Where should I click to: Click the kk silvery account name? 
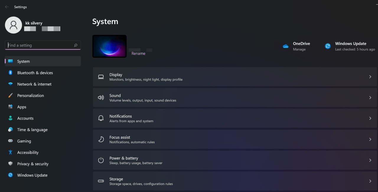click(34, 23)
